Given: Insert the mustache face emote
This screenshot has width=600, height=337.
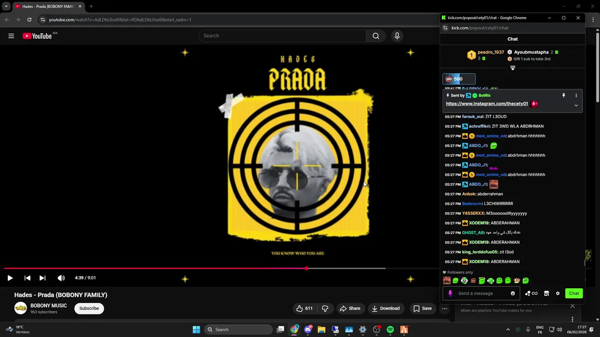Looking at the screenshot, I should pos(447,281).
